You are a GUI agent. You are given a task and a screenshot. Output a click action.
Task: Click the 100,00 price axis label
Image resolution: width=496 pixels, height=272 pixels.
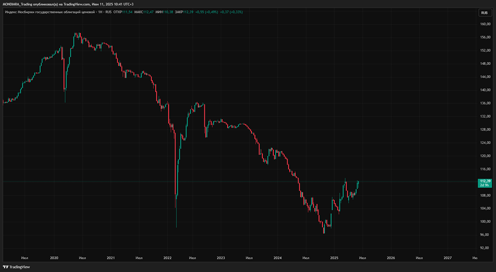pyautogui.click(x=485, y=222)
